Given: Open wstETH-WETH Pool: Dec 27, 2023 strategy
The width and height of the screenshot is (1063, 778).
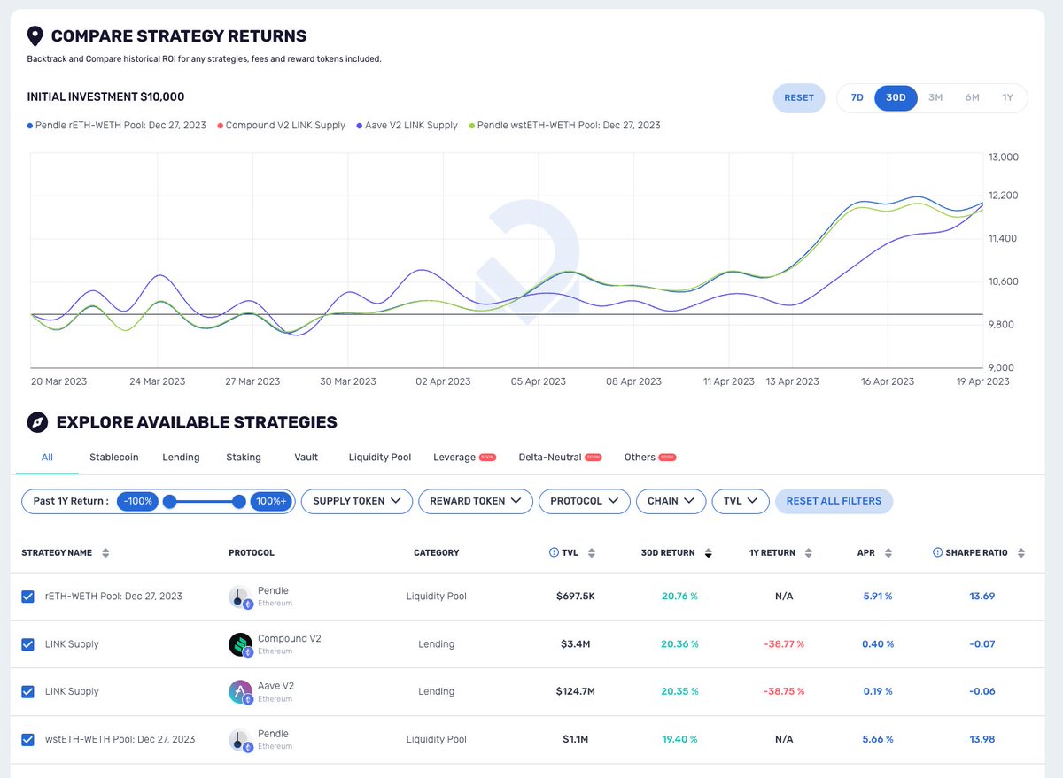Looking at the screenshot, I should (120, 740).
